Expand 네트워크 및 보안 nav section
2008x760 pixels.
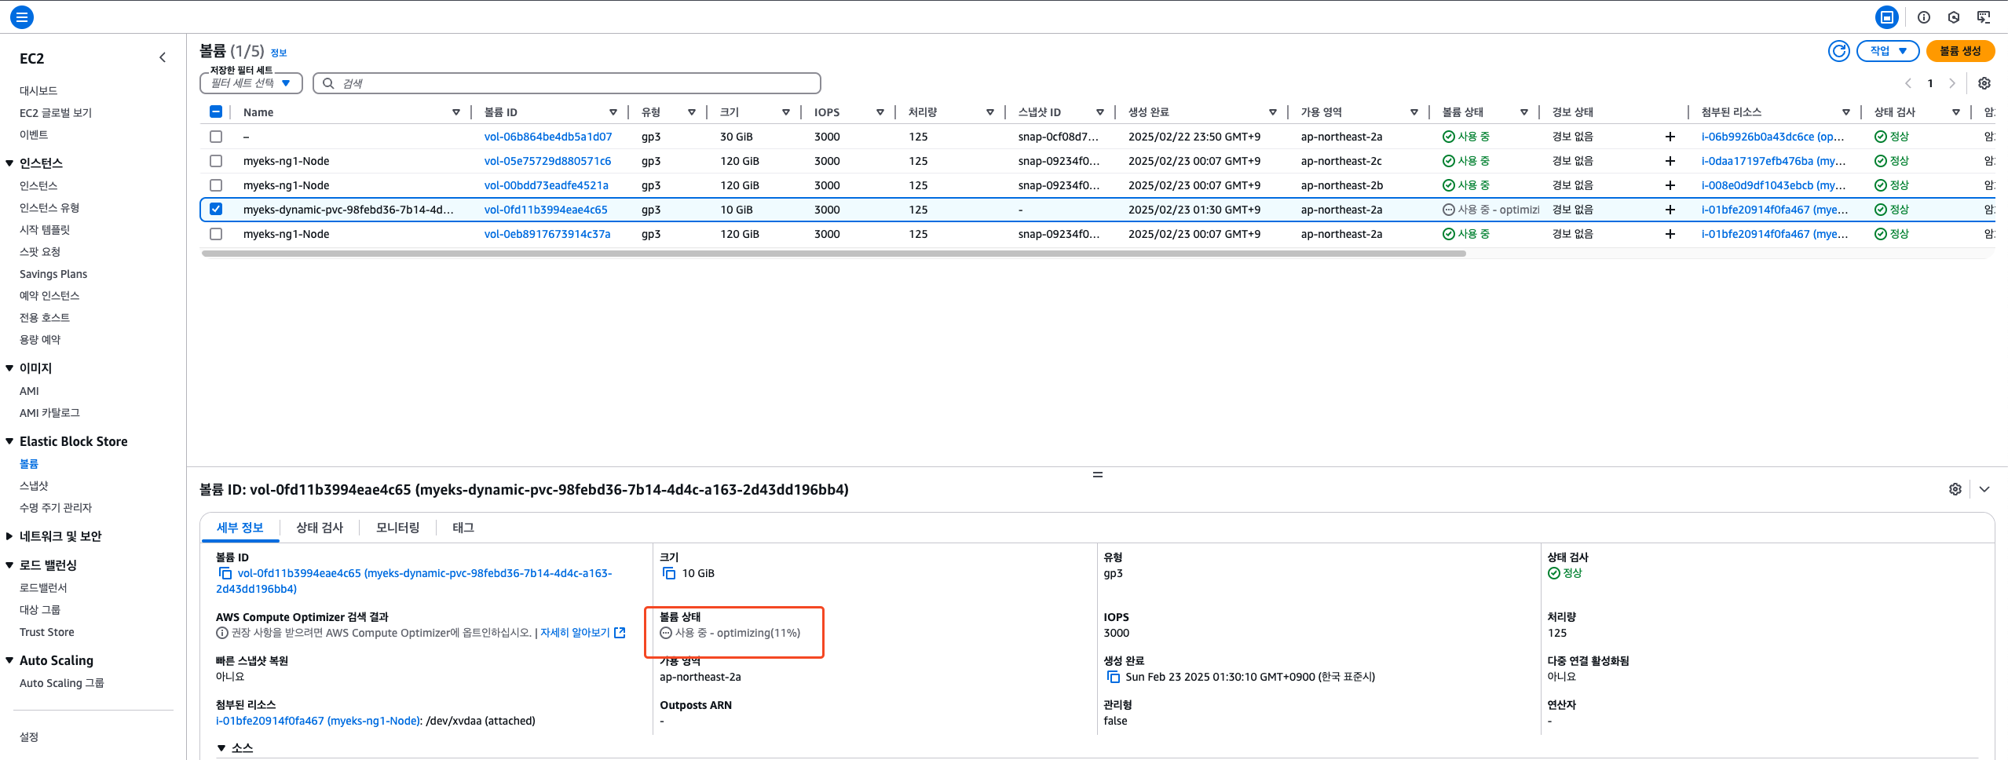click(x=9, y=536)
